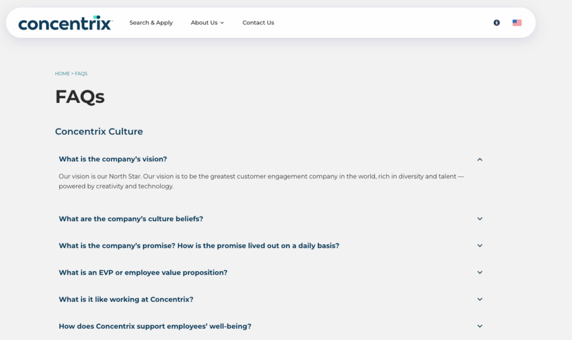The width and height of the screenshot is (572, 340).
Task: Select the Search & Apply menu item
Action: pyautogui.click(x=151, y=22)
